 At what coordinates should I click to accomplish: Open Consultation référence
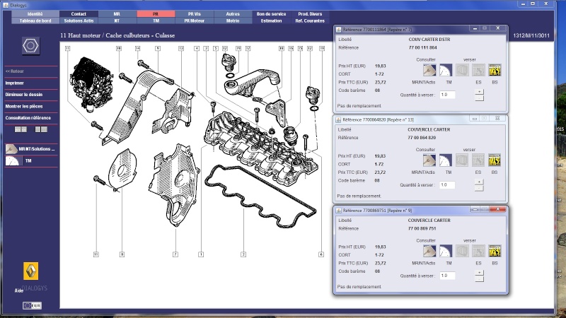pos(28,118)
